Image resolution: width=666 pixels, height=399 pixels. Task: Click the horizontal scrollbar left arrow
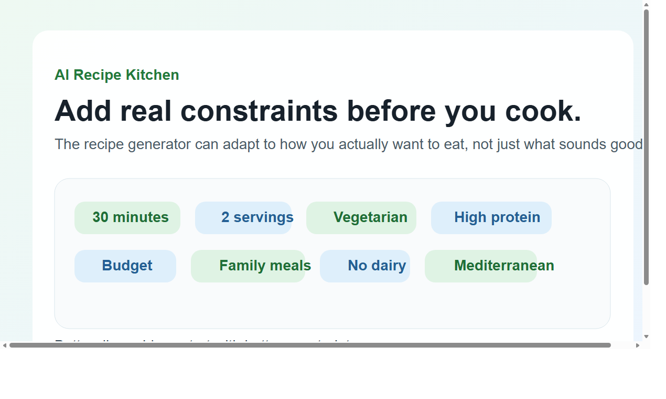tap(4, 345)
